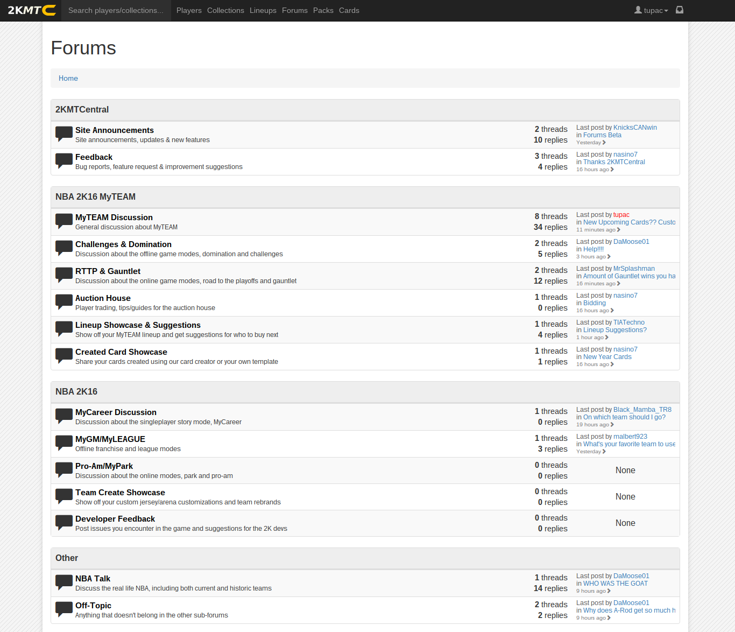Open the Players menu
This screenshot has width=735, height=632.
point(189,10)
